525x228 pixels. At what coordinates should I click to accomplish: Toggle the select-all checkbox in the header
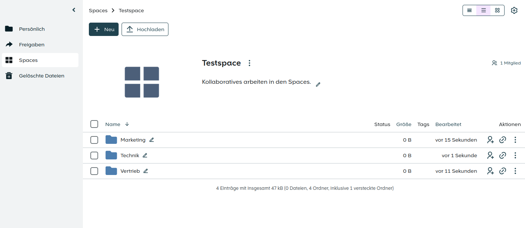click(x=94, y=124)
